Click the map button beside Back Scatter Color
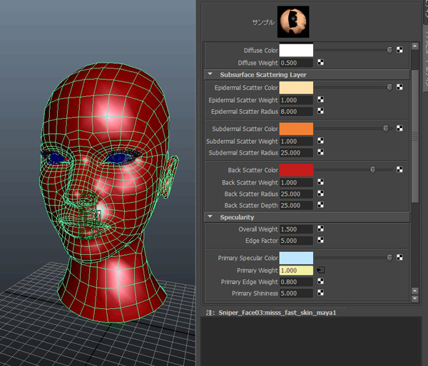The image size is (428, 366). 400,170
